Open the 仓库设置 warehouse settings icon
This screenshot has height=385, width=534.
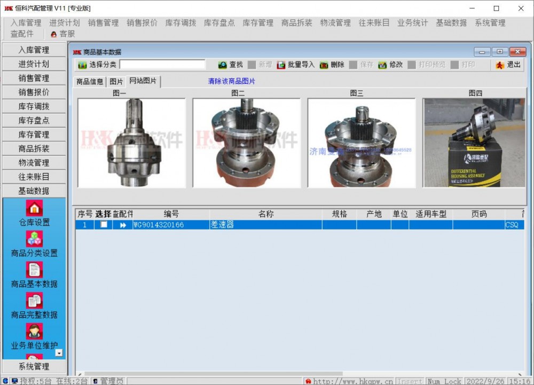tap(34, 208)
